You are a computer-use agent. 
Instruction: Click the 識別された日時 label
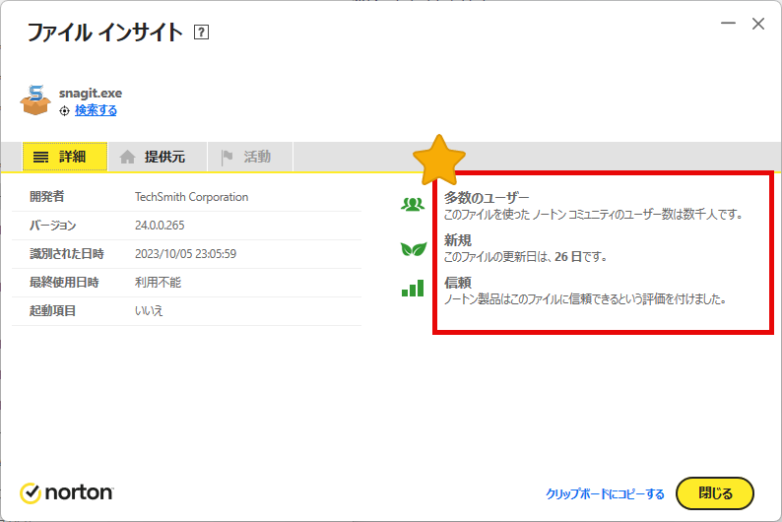tap(66, 254)
